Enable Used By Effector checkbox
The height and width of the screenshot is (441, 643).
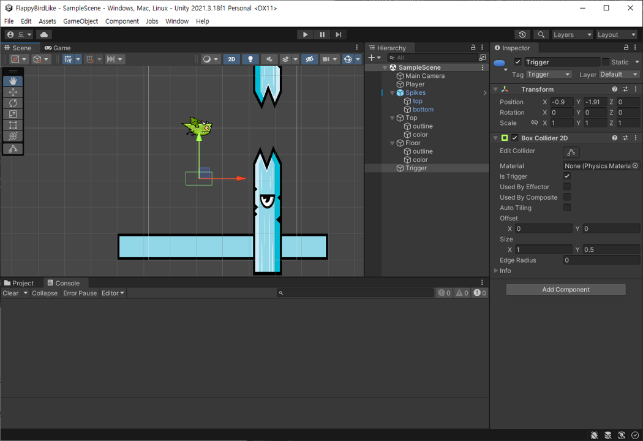click(566, 187)
